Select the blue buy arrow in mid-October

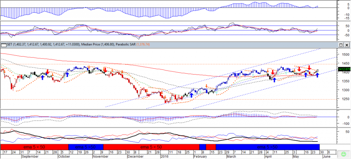click(x=67, y=74)
